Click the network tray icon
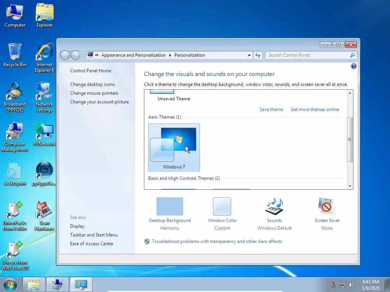Viewport: 390px width, 292px height. click(342, 285)
